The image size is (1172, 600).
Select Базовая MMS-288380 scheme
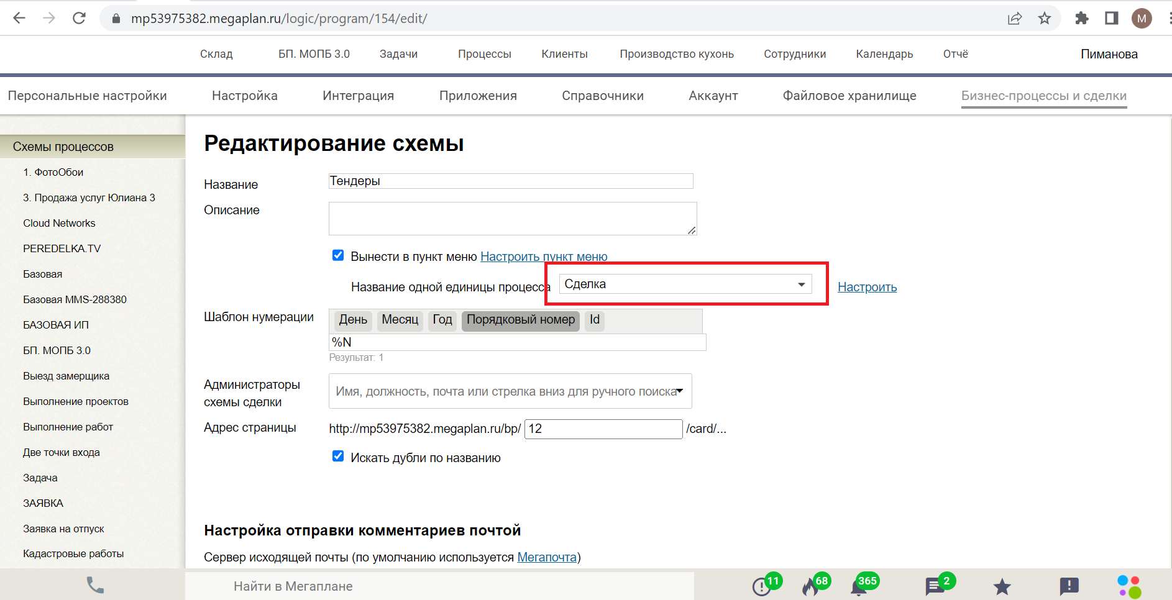click(75, 299)
